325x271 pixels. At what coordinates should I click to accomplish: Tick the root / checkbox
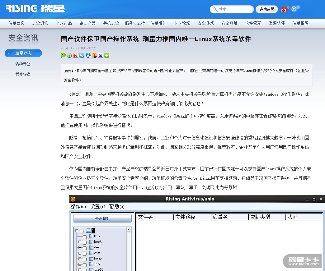(82, 231)
